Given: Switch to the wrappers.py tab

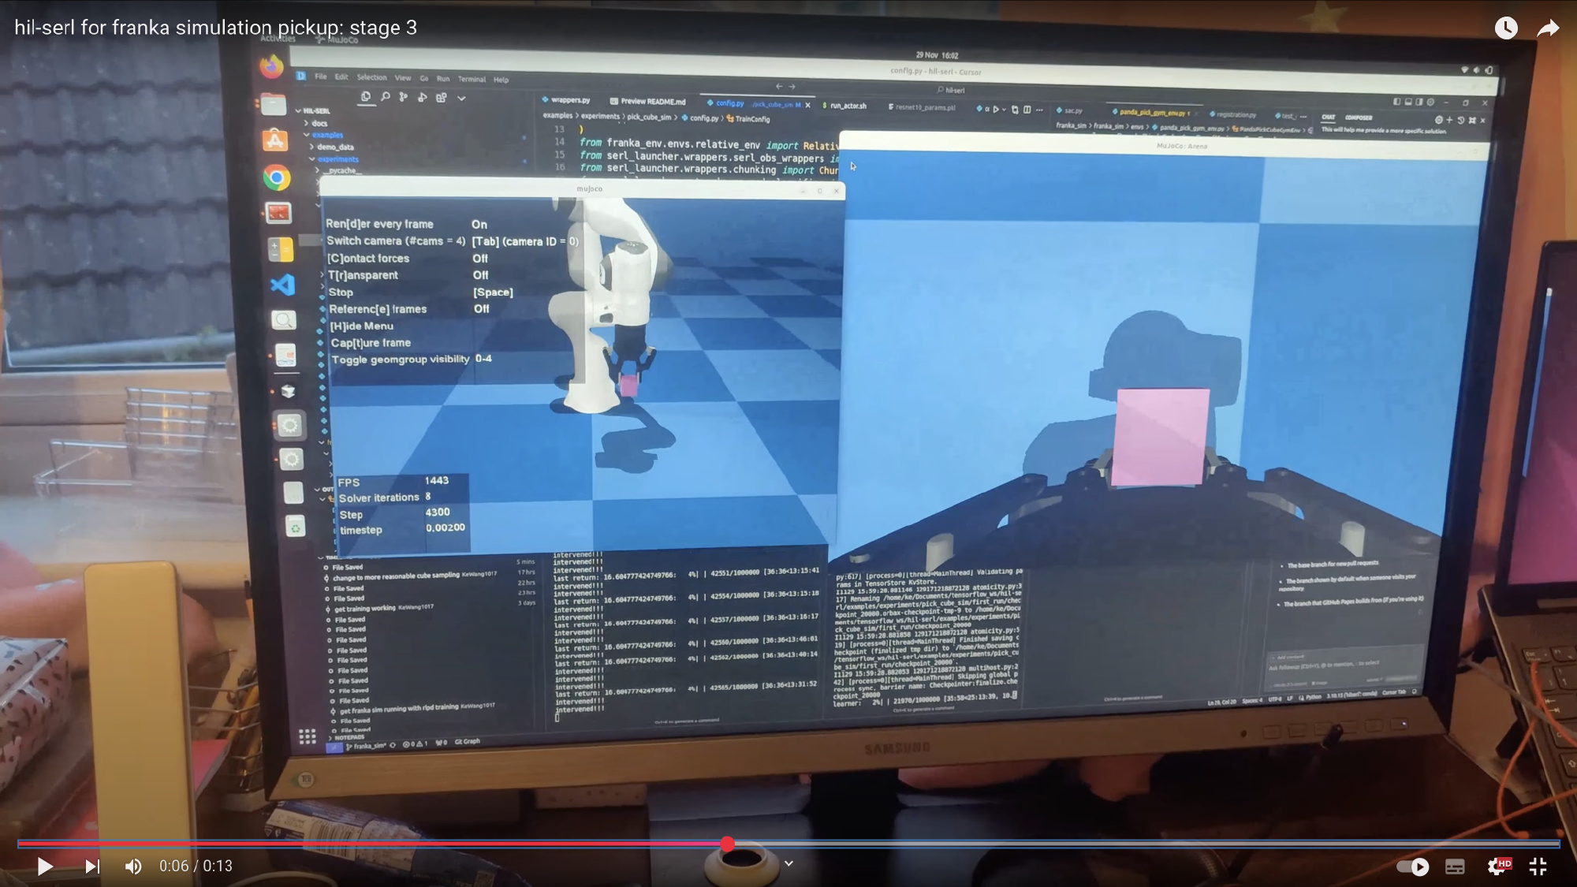Looking at the screenshot, I should pos(569,100).
